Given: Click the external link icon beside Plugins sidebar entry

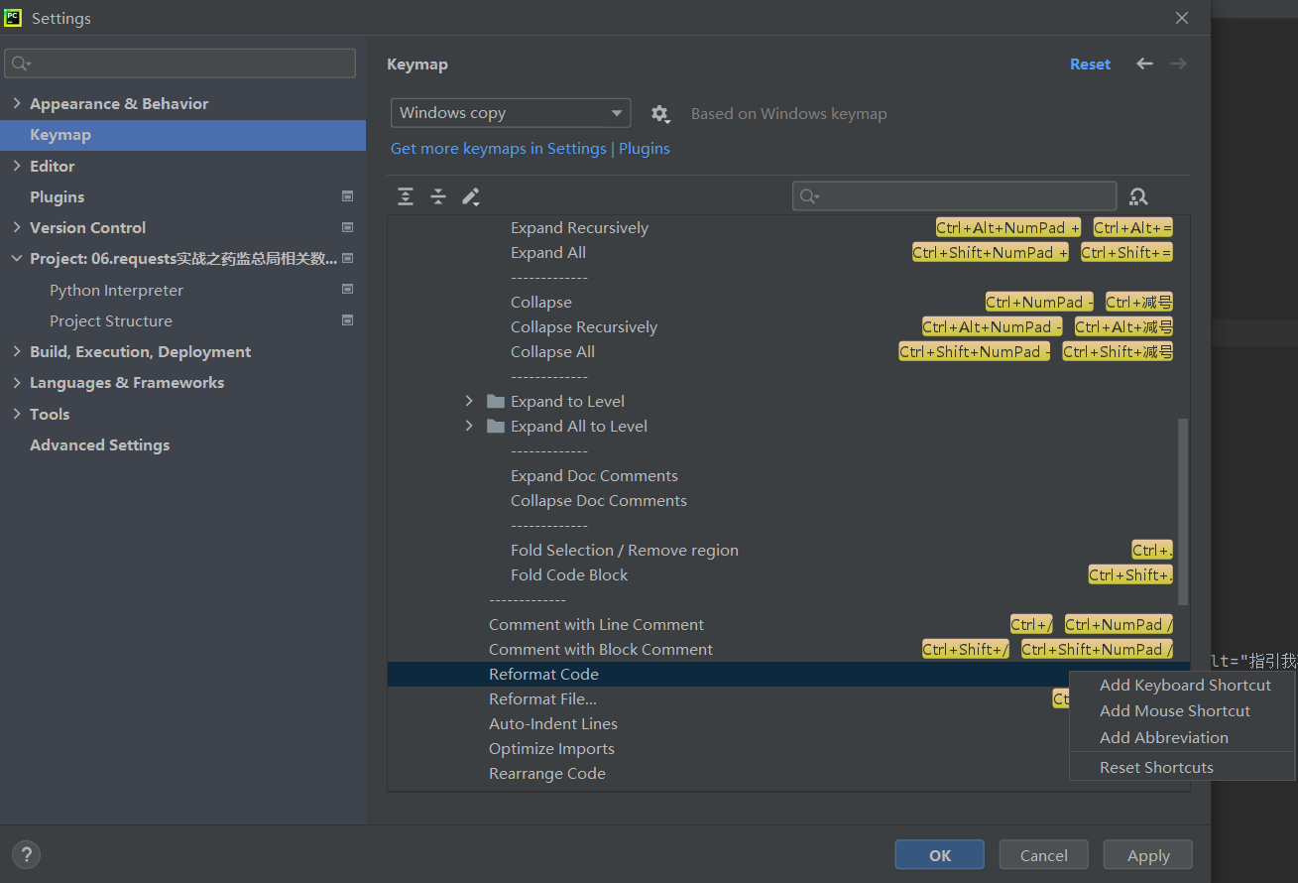Looking at the screenshot, I should (347, 196).
